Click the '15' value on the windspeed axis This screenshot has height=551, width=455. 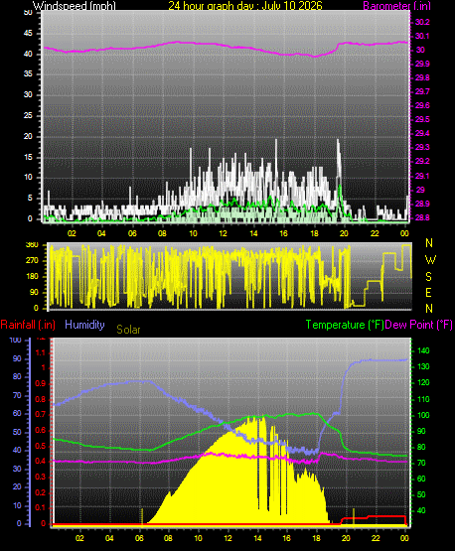click(x=28, y=157)
